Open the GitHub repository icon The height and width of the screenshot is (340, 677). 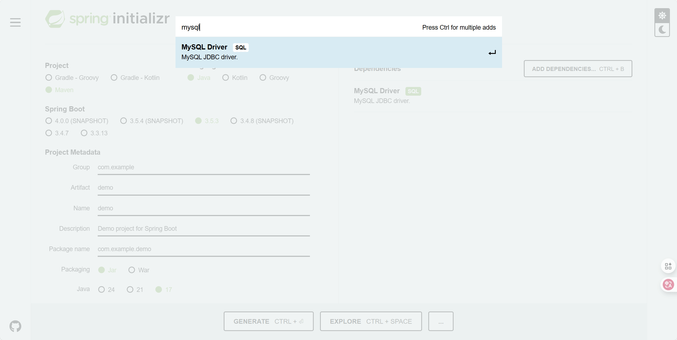coord(15,326)
